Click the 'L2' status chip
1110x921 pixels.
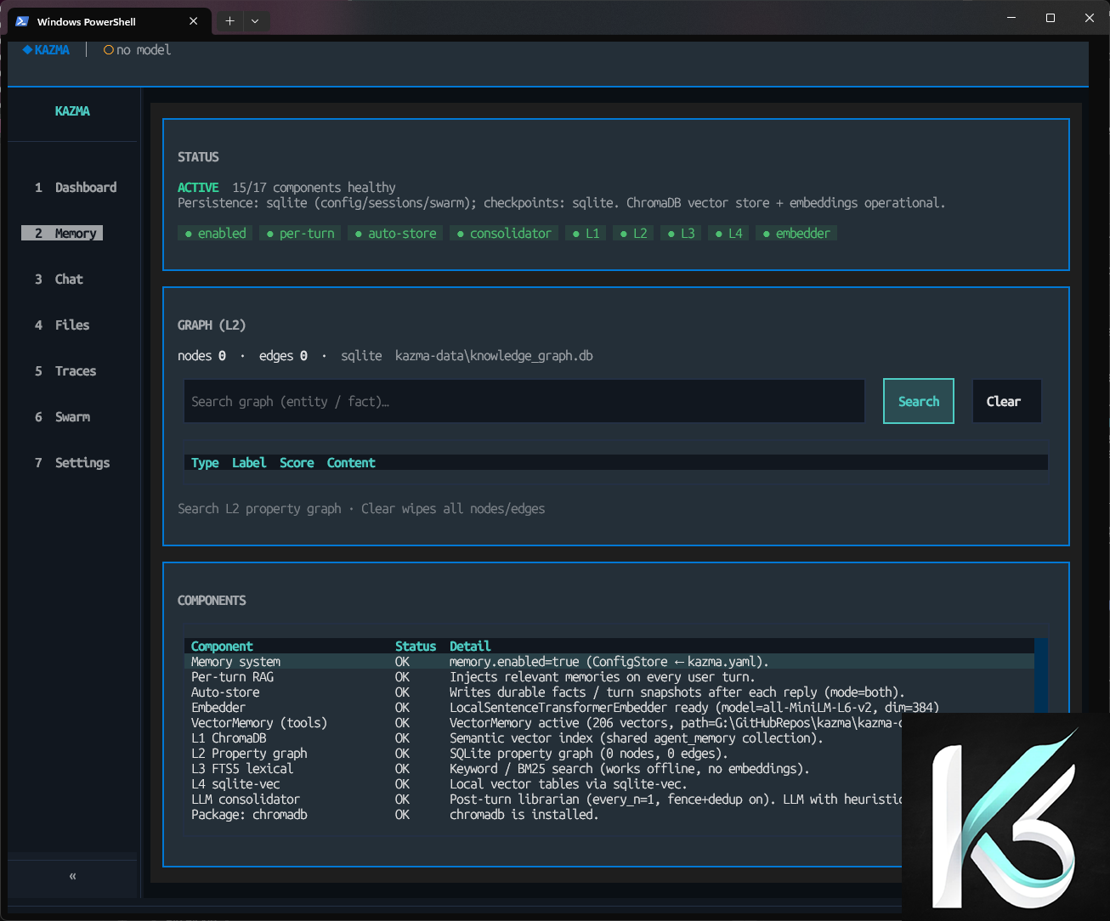pos(633,234)
